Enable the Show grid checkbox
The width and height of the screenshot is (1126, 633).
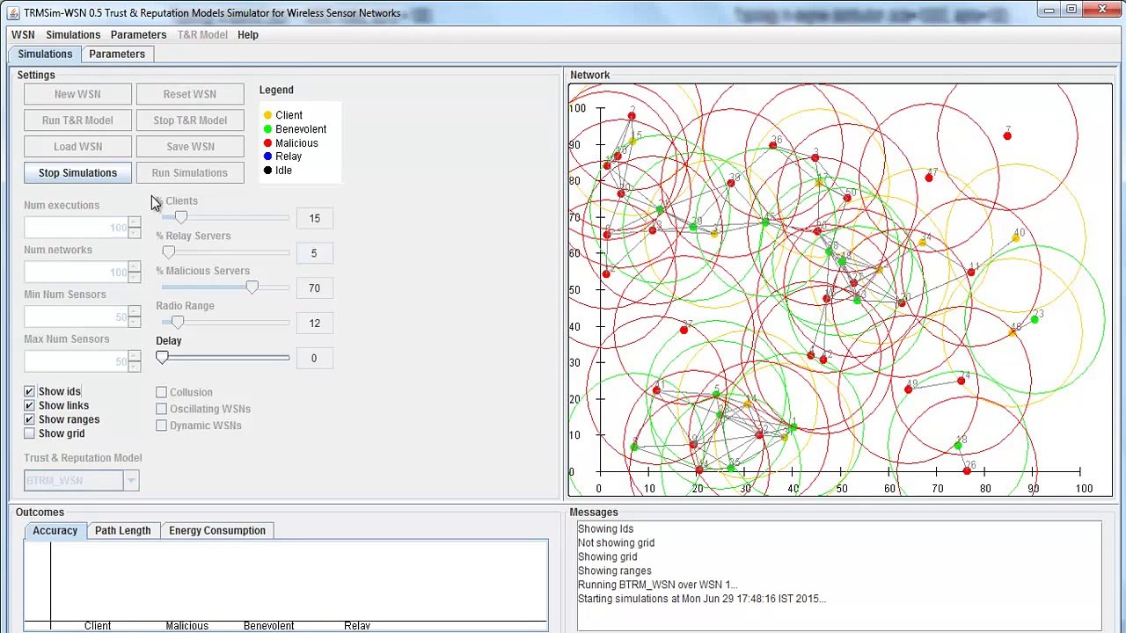(29, 433)
